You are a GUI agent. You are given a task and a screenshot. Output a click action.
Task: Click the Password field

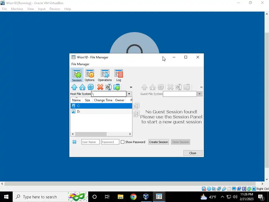coord(110,142)
